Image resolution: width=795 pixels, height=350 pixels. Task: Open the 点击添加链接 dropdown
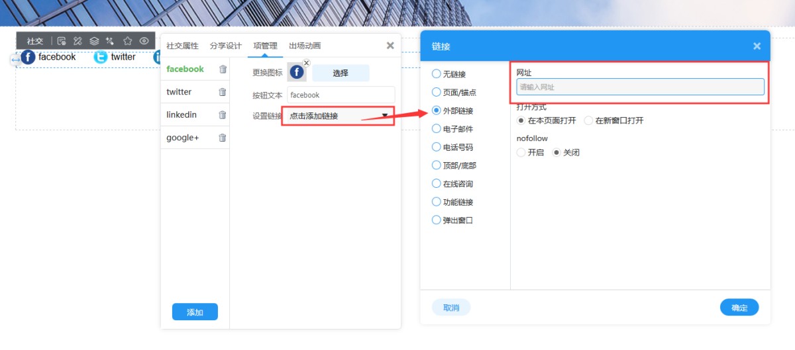click(x=338, y=116)
